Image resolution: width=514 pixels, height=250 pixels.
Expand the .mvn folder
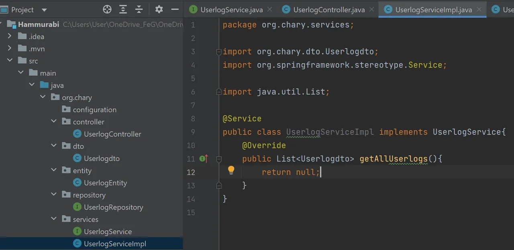10,48
